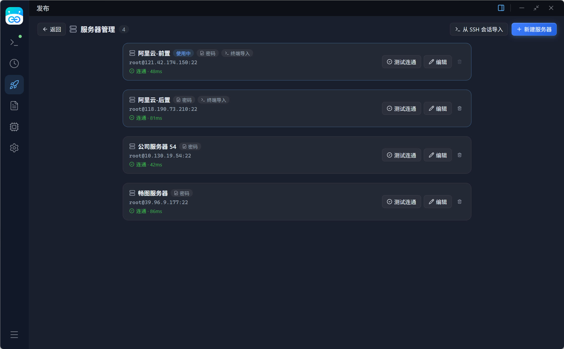Click the server icon of 公司服务器 54

click(x=132, y=146)
